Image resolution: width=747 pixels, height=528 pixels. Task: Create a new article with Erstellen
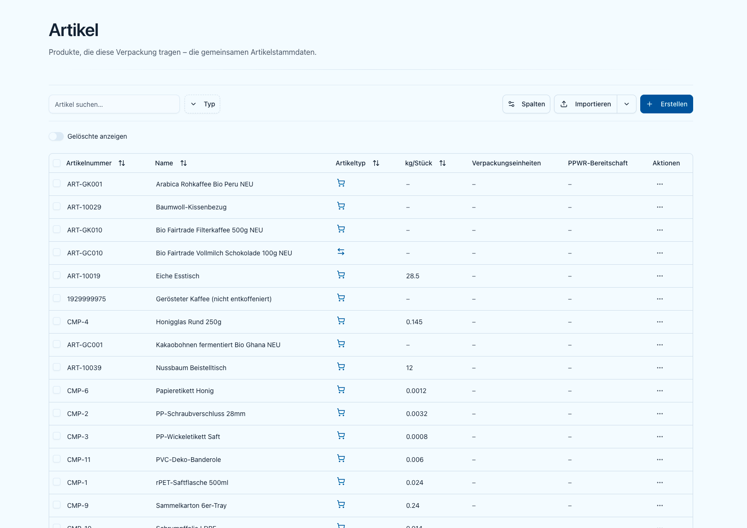click(666, 104)
